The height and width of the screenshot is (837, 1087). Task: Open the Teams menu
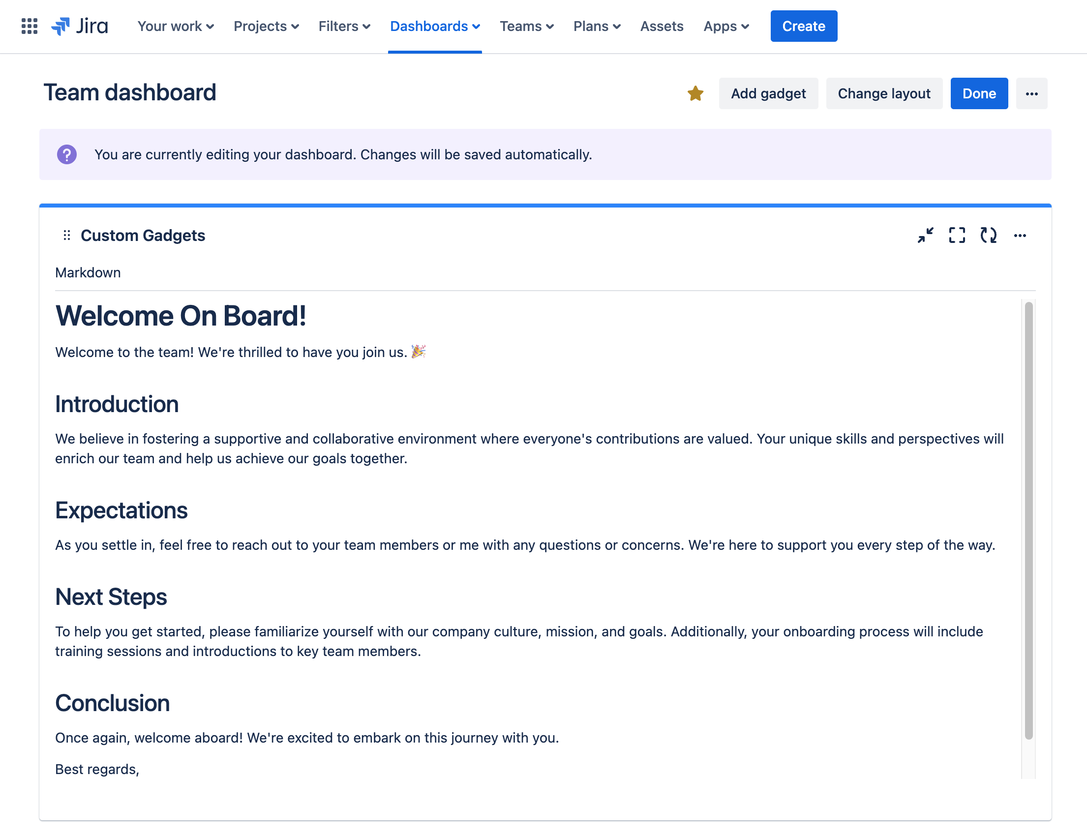tap(526, 26)
